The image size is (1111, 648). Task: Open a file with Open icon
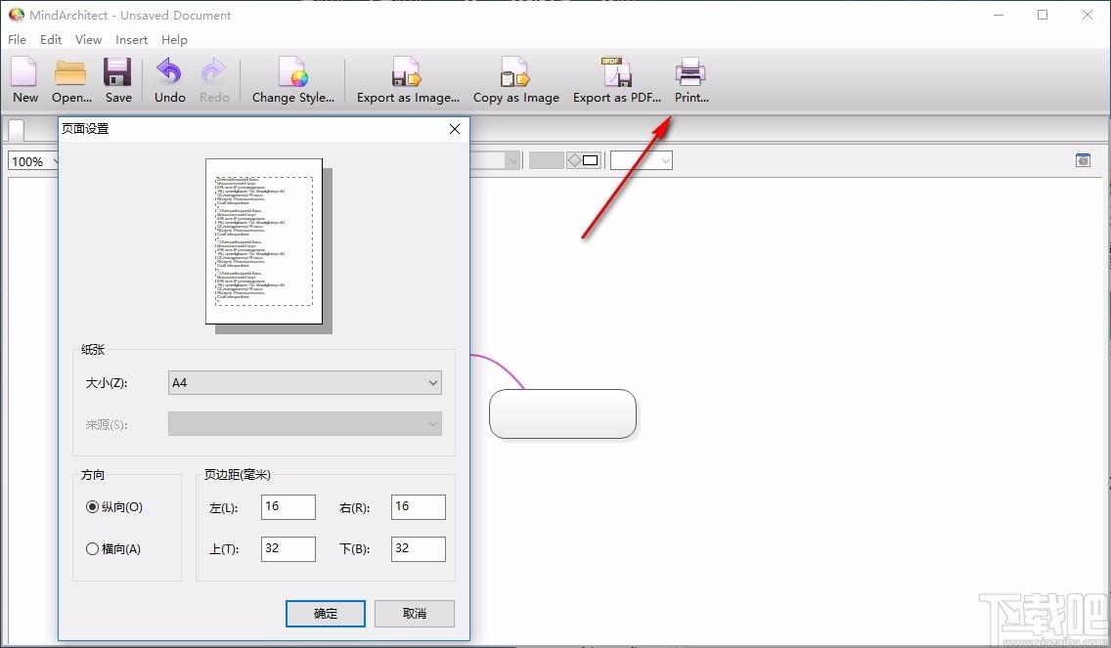(71, 80)
